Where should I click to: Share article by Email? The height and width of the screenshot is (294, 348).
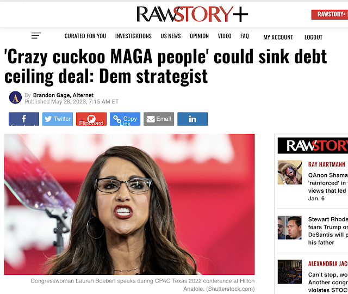159,119
